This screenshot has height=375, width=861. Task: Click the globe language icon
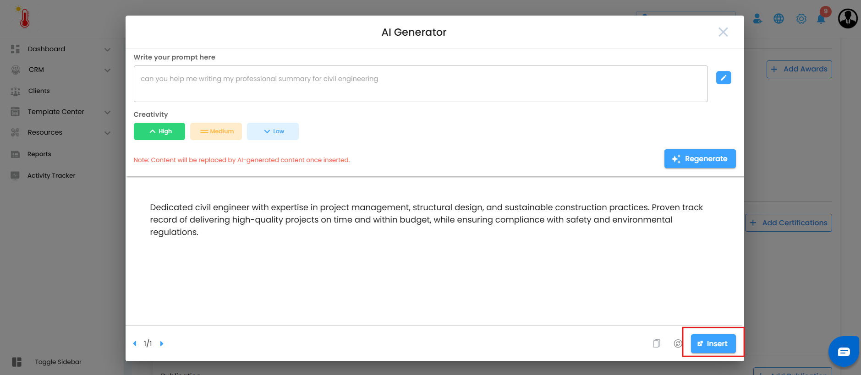[x=779, y=19]
